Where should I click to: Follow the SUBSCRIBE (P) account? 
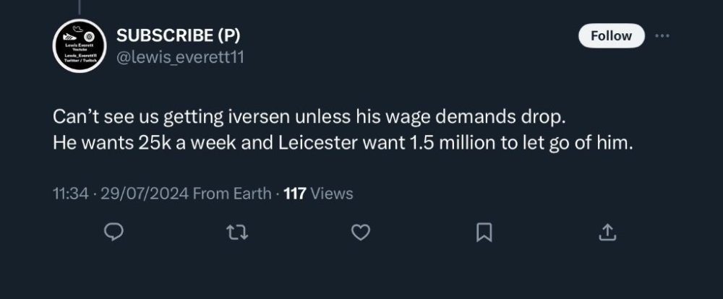click(612, 36)
